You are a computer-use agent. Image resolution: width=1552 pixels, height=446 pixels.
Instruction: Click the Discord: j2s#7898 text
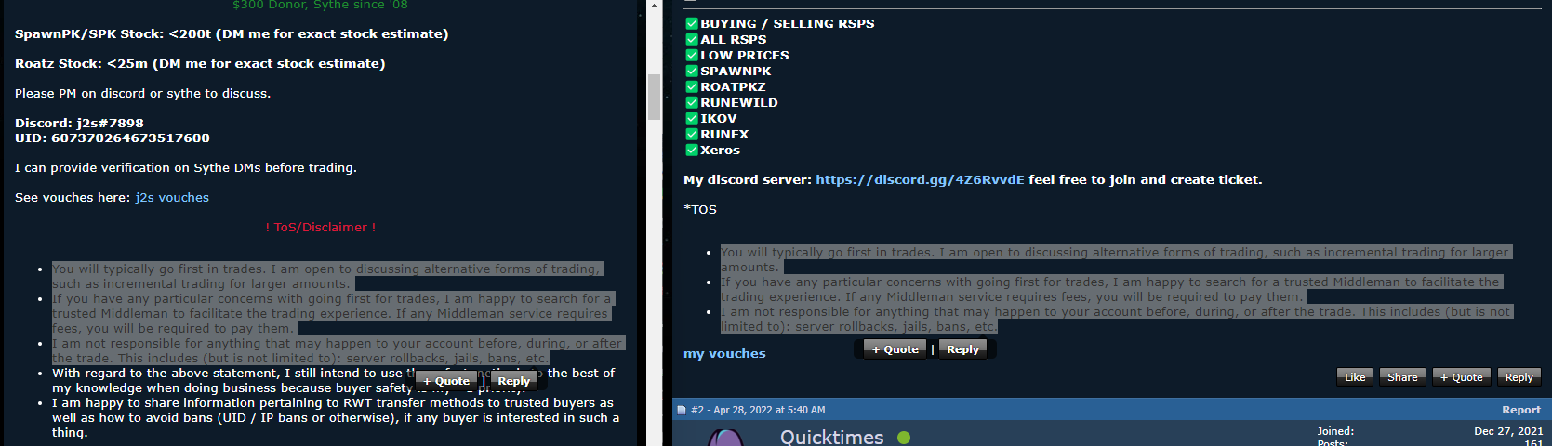[79, 123]
